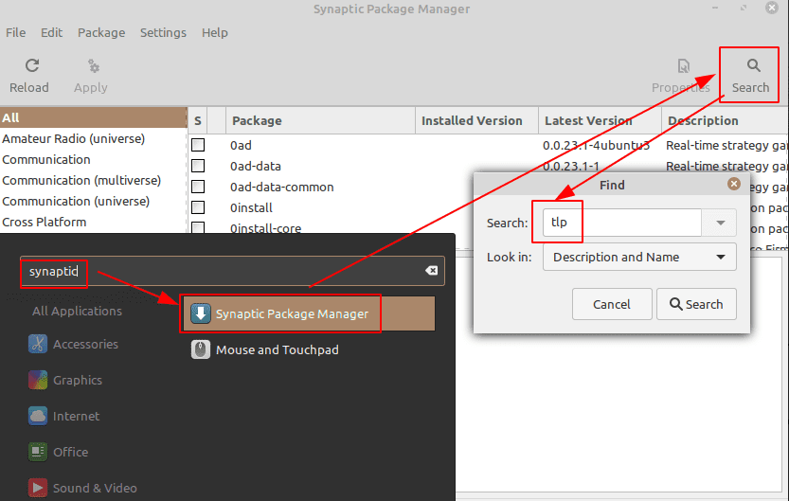Select the Internet category icon
Image resolution: width=789 pixels, height=501 pixels.
(38, 416)
